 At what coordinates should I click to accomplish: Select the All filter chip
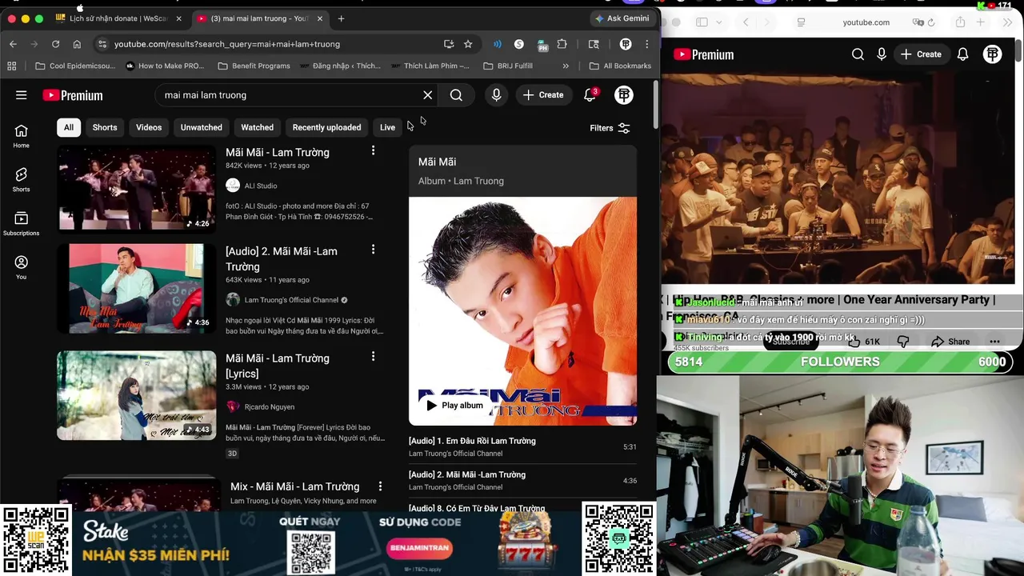coord(69,127)
